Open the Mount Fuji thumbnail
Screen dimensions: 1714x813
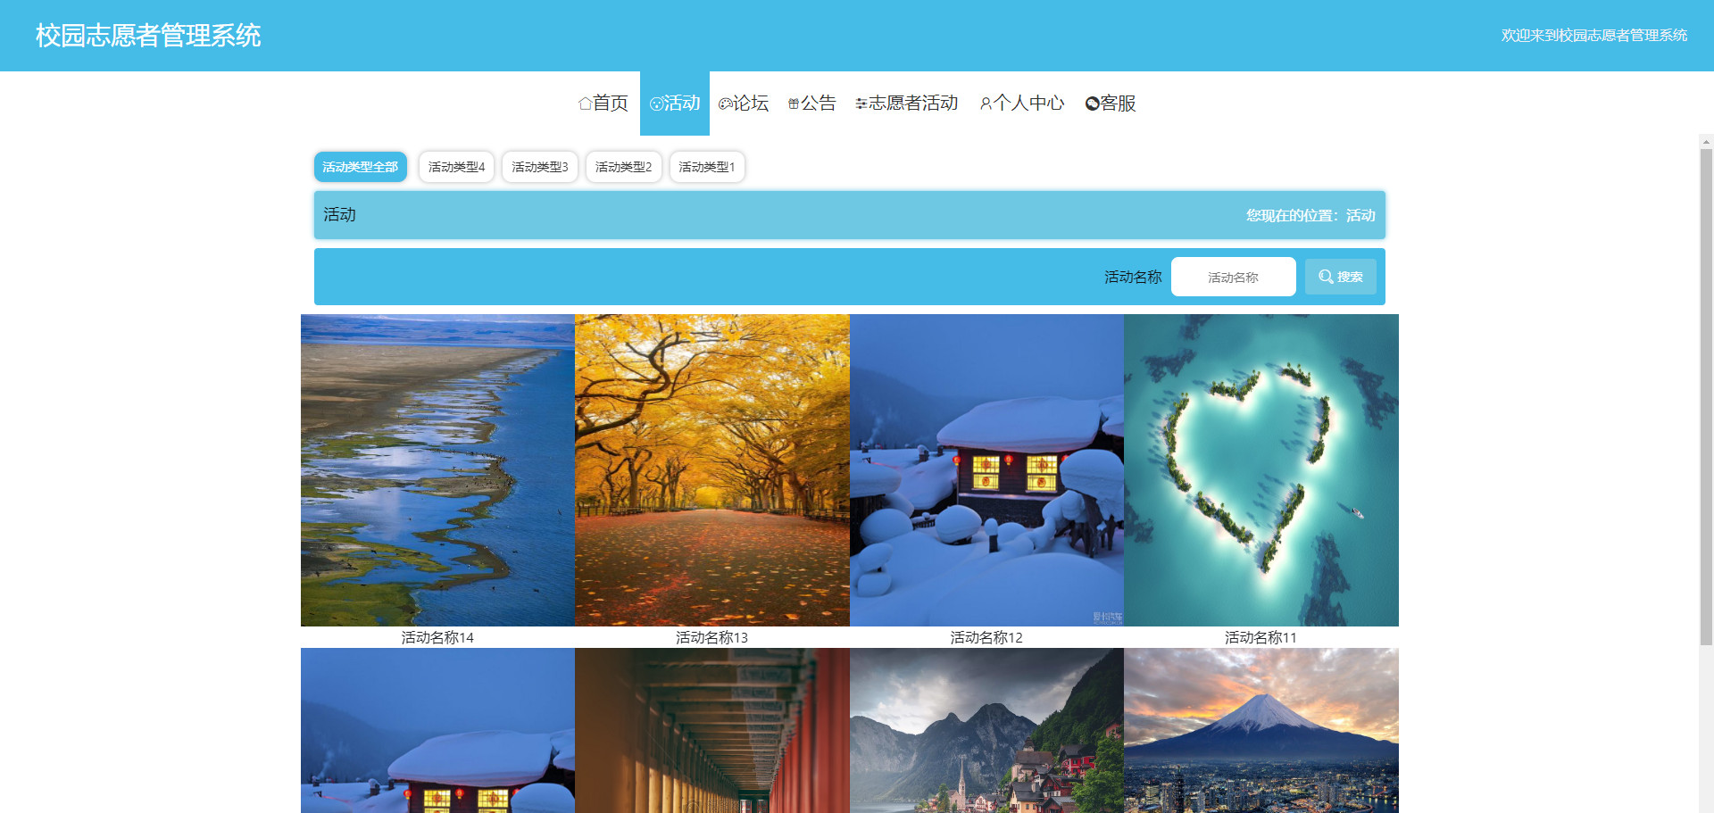1261,730
